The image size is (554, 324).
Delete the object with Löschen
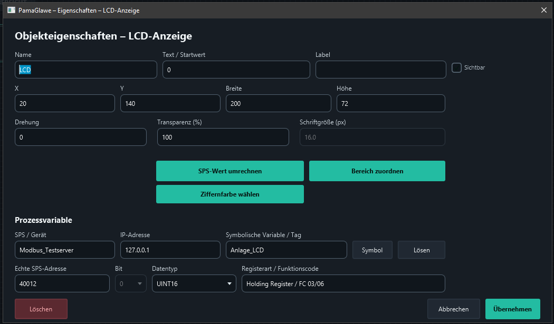(41, 309)
